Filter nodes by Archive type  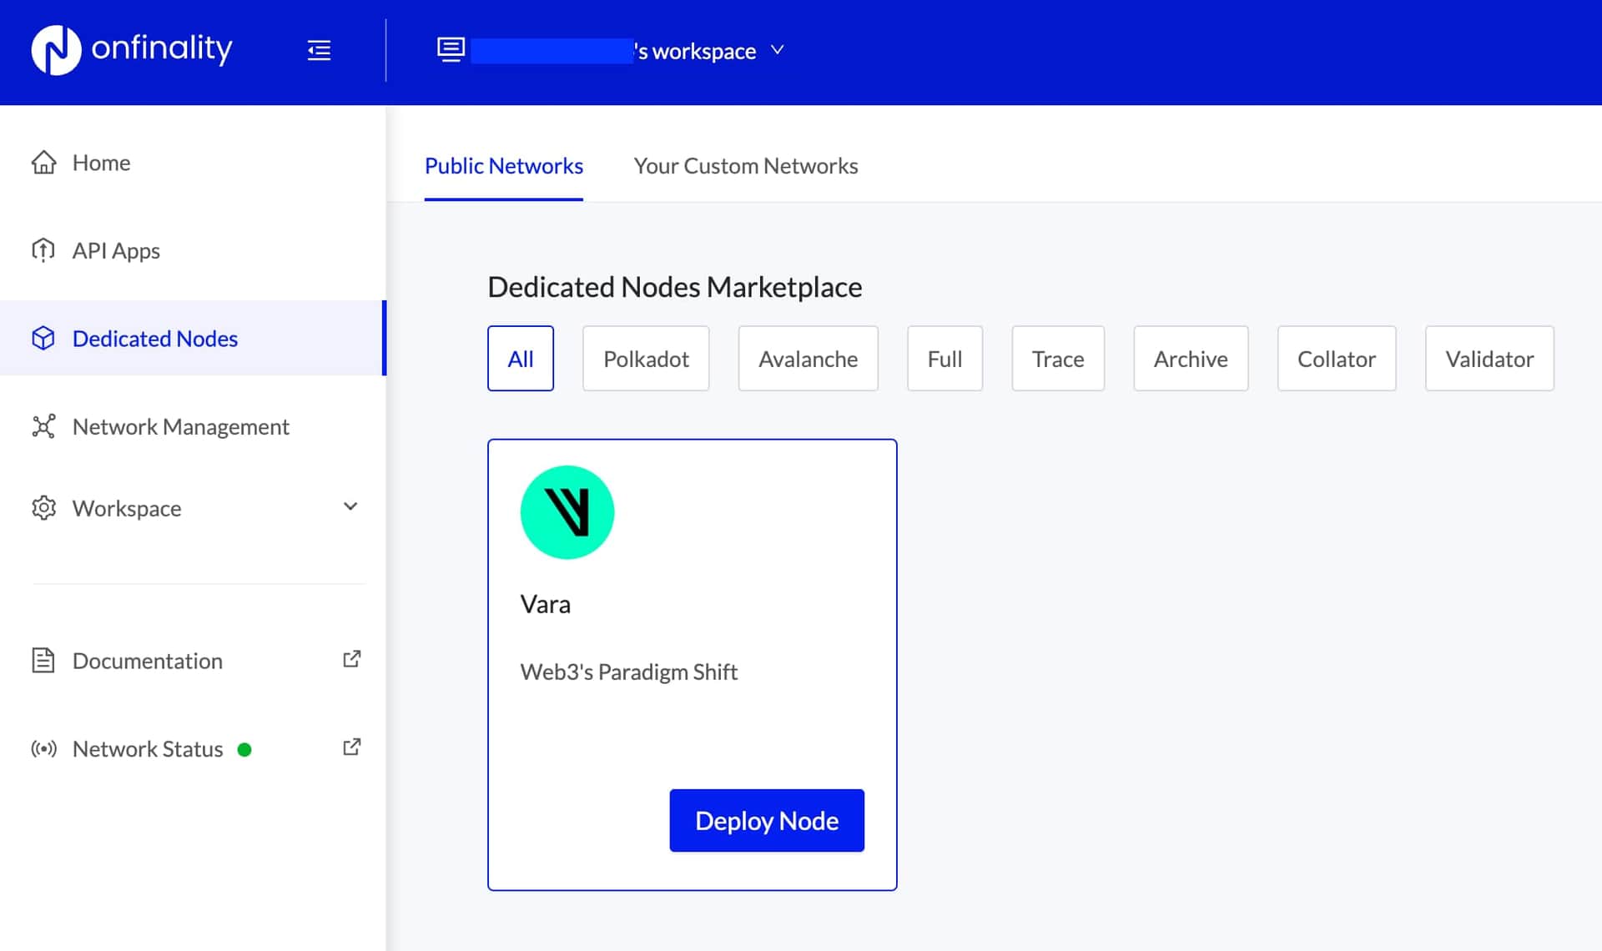(x=1190, y=359)
